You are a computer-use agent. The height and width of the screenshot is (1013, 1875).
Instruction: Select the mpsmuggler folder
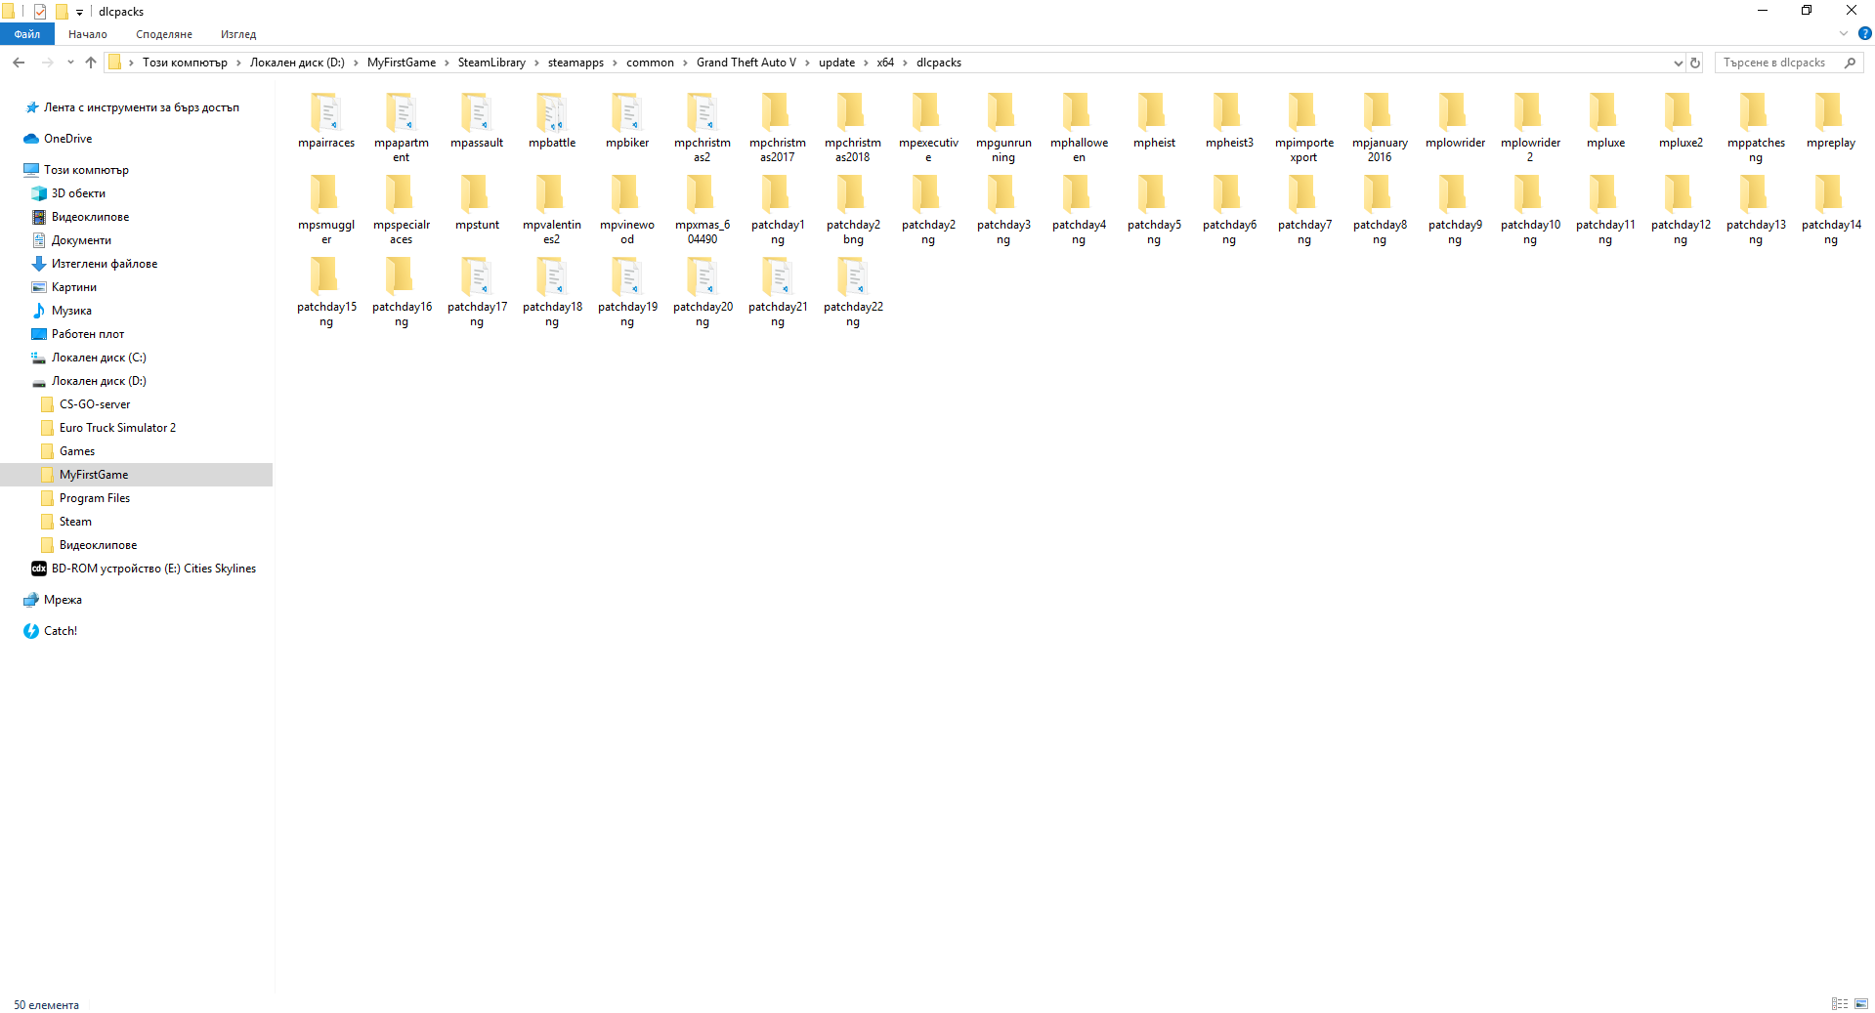click(325, 210)
